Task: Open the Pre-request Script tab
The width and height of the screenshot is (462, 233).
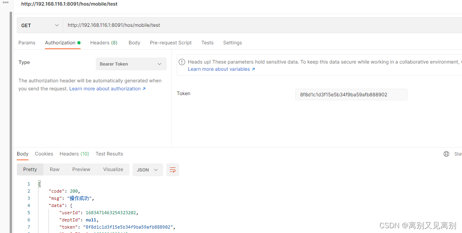Action: [x=171, y=43]
